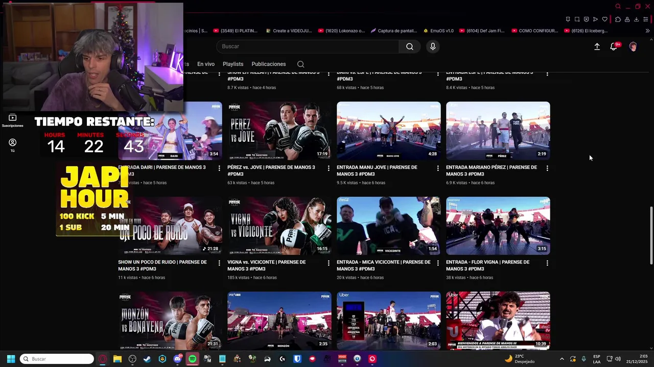654x367 pixels.
Task: Open the browser profile icon
Action: (x=627, y=19)
